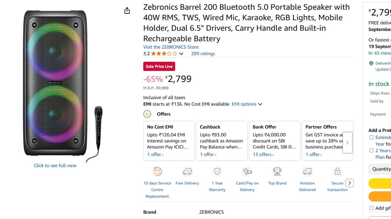Enable the Add gift options checkbox

[371, 208]
